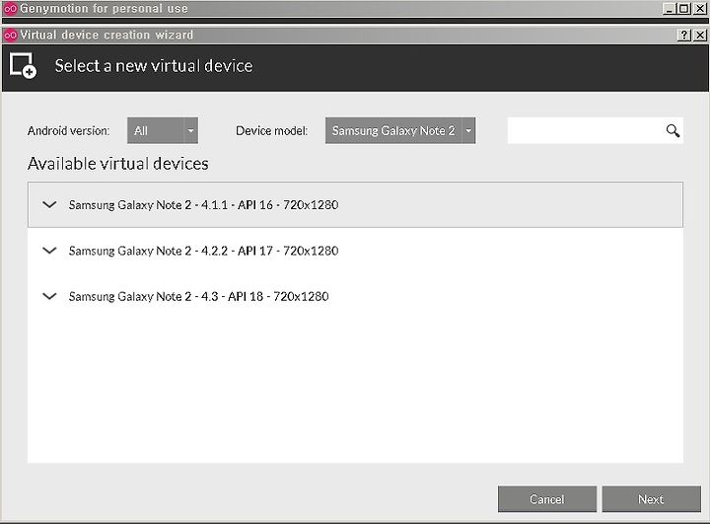Click the Cancel button

coord(547,499)
